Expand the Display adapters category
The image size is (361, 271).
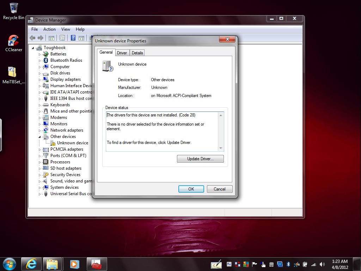[x=39, y=80]
